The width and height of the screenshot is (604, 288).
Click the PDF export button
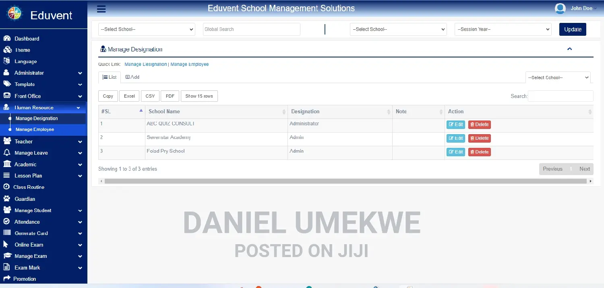(170, 96)
